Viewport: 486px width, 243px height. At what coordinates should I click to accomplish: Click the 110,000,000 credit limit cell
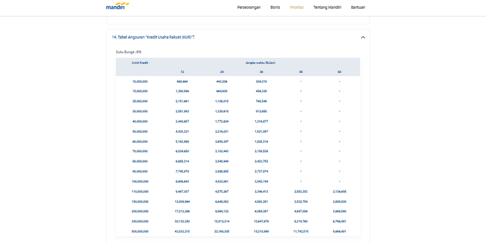(x=140, y=191)
